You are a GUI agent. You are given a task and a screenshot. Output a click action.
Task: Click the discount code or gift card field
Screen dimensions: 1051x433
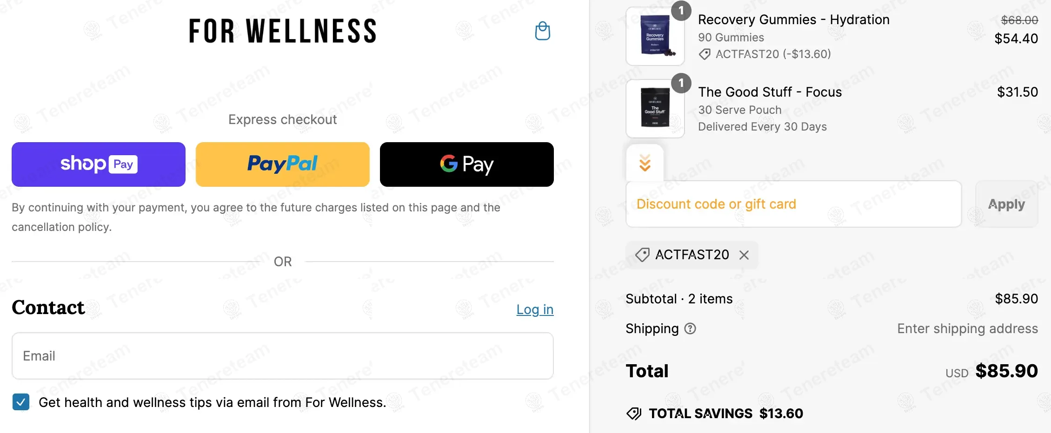(x=793, y=204)
